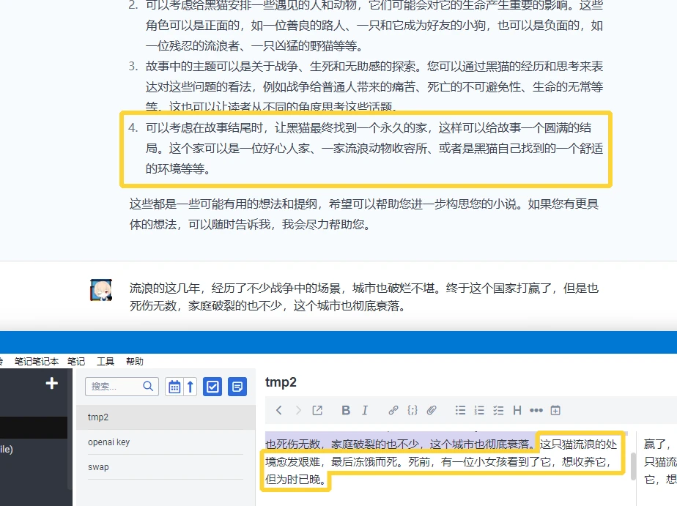Select the swap note
The width and height of the screenshot is (677, 506).
[166, 467]
